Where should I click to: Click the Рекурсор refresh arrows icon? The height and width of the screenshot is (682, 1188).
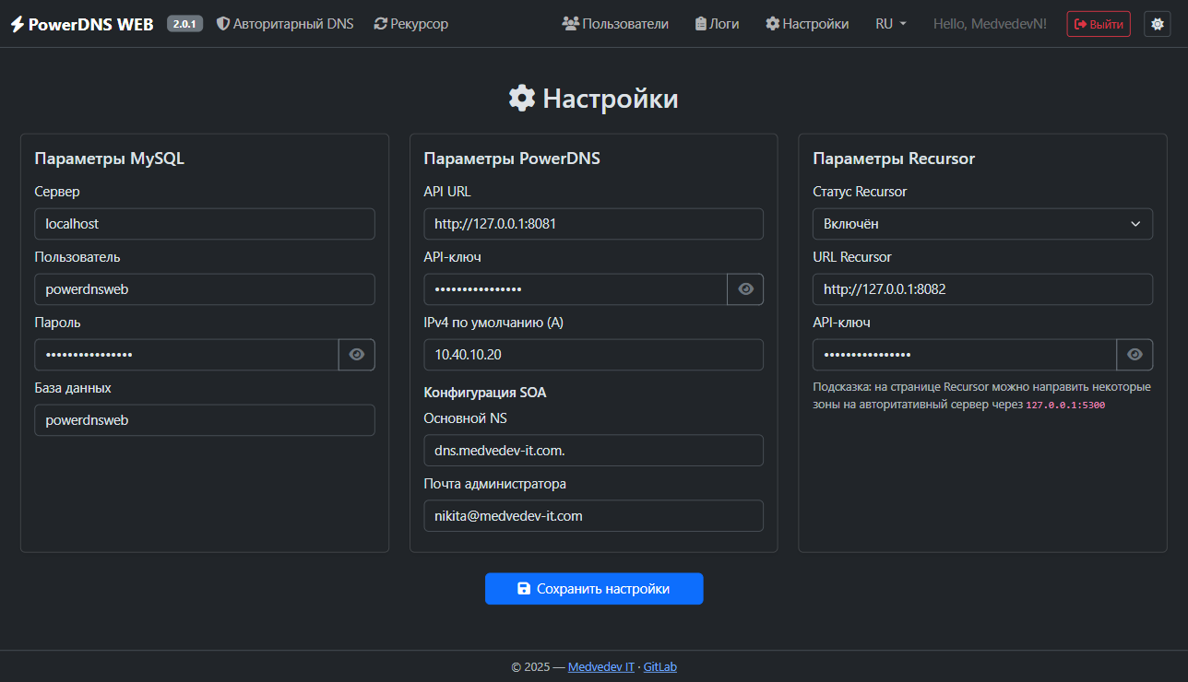tap(380, 24)
